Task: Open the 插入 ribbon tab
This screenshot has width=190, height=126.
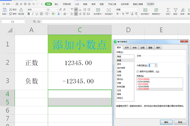Action: pos(56,4)
